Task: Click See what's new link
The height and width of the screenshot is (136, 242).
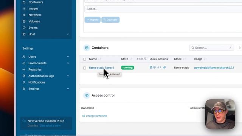Action: (x=50, y=126)
